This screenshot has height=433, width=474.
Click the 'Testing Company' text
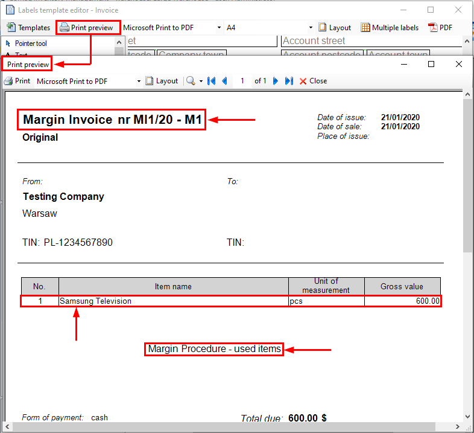tap(63, 196)
